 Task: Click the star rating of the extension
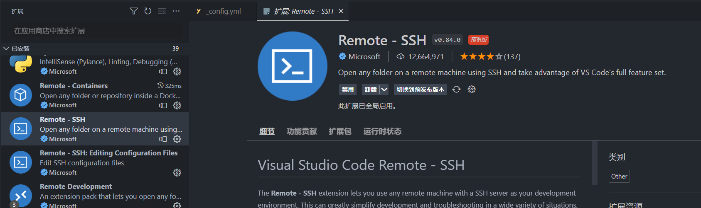481,57
